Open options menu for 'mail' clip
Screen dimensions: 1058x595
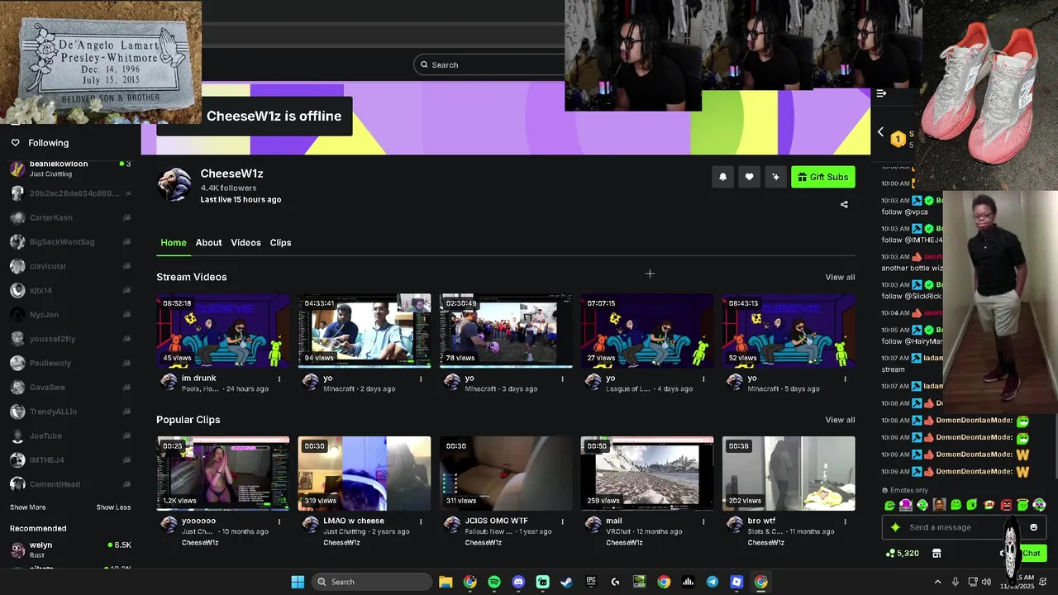click(703, 522)
